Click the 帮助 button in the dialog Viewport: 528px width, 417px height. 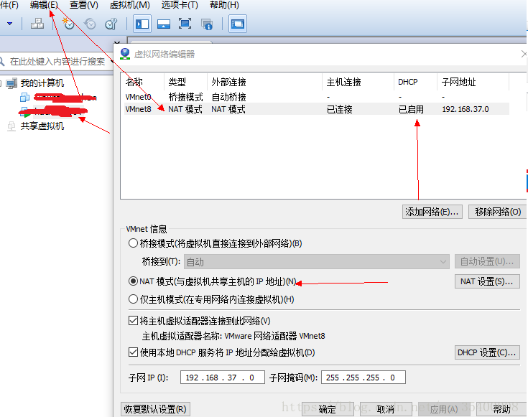click(x=501, y=409)
